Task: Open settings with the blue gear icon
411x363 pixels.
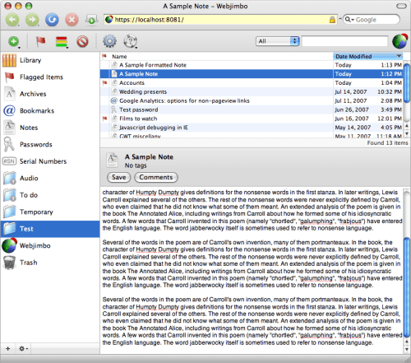Action: coord(109,41)
